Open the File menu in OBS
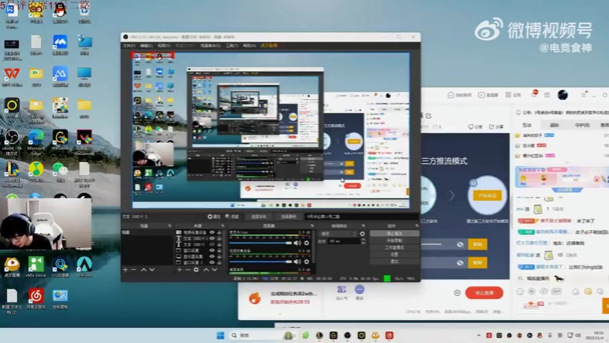 [129, 45]
